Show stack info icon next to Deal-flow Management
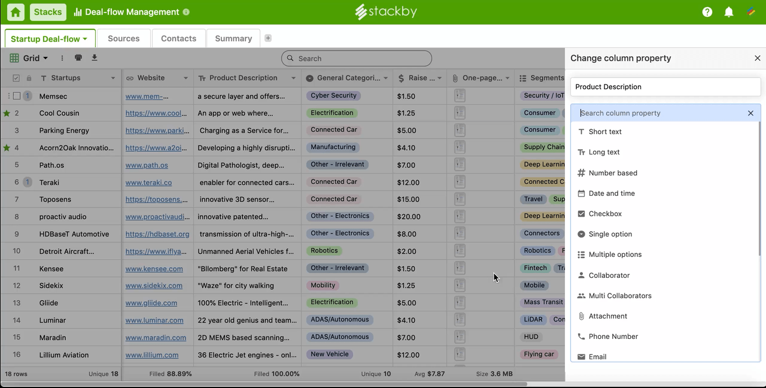The image size is (766, 388). click(186, 12)
